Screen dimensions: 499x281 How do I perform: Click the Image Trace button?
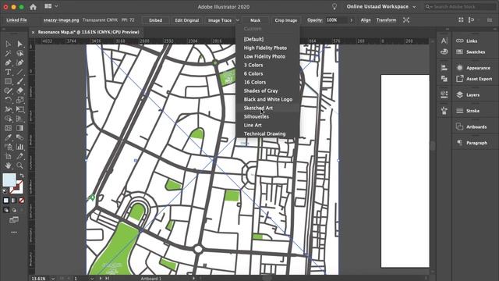click(x=220, y=20)
